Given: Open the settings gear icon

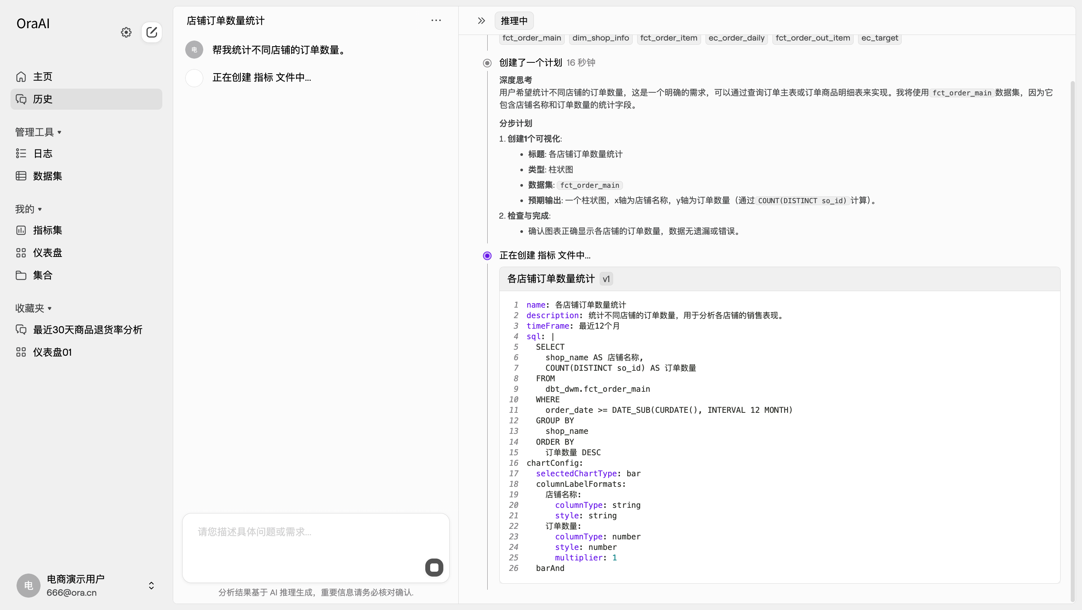Looking at the screenshot, I should (x=125, y=32).
